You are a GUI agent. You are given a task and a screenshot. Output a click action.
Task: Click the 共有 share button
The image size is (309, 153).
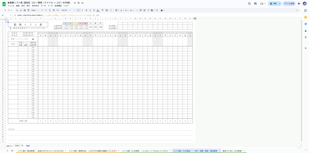click(273, 4)
